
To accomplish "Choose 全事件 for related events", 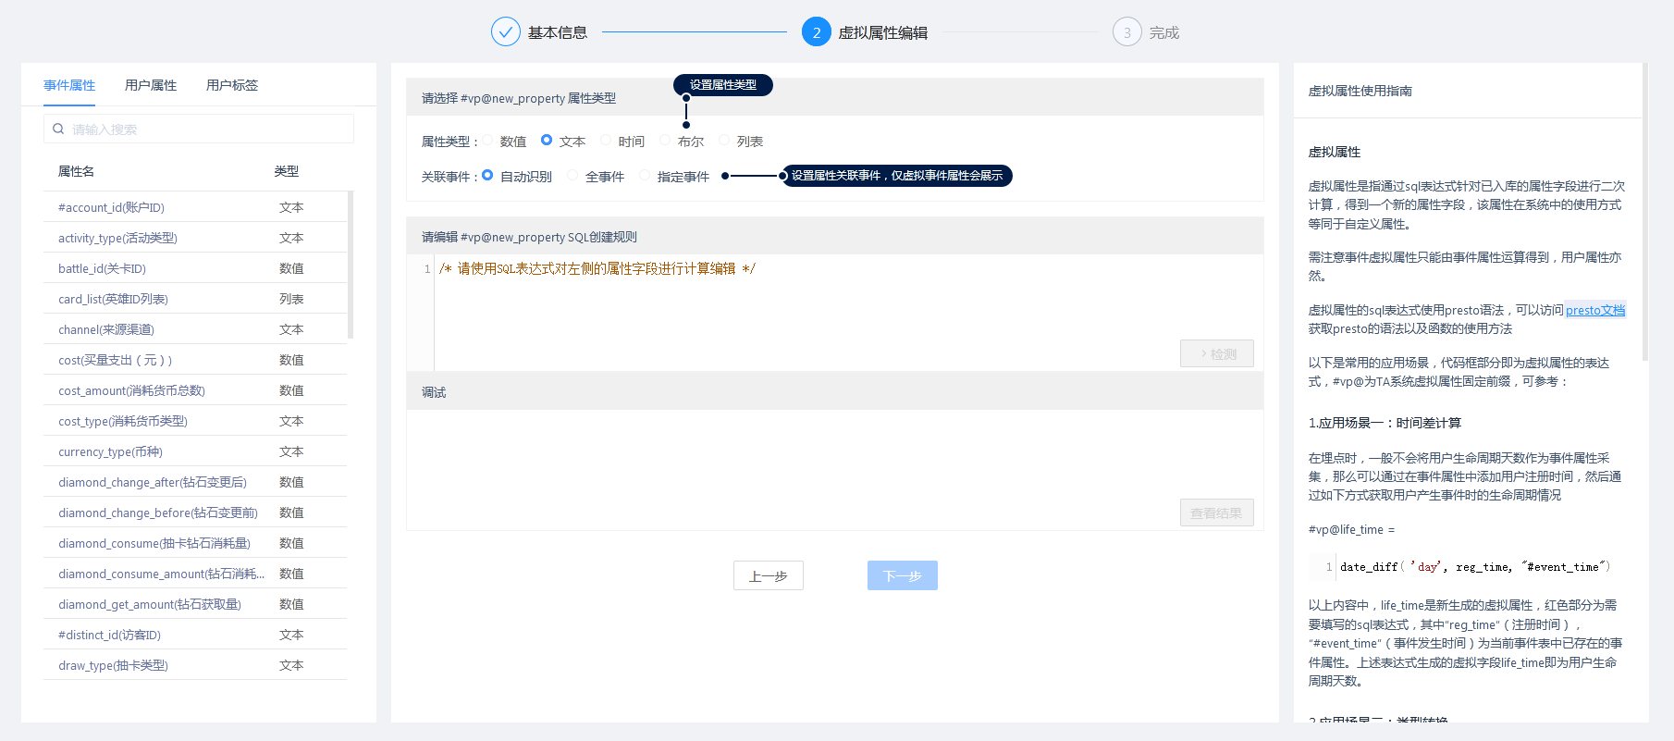I will (x=573, y=176).
